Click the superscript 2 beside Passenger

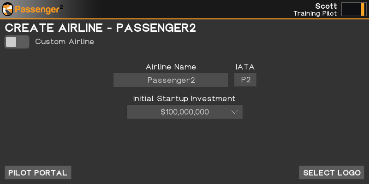click(x=61, y=6)
